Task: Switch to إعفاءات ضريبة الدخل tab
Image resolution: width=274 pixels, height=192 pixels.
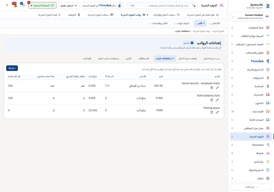Action: [x=188, y=58]
